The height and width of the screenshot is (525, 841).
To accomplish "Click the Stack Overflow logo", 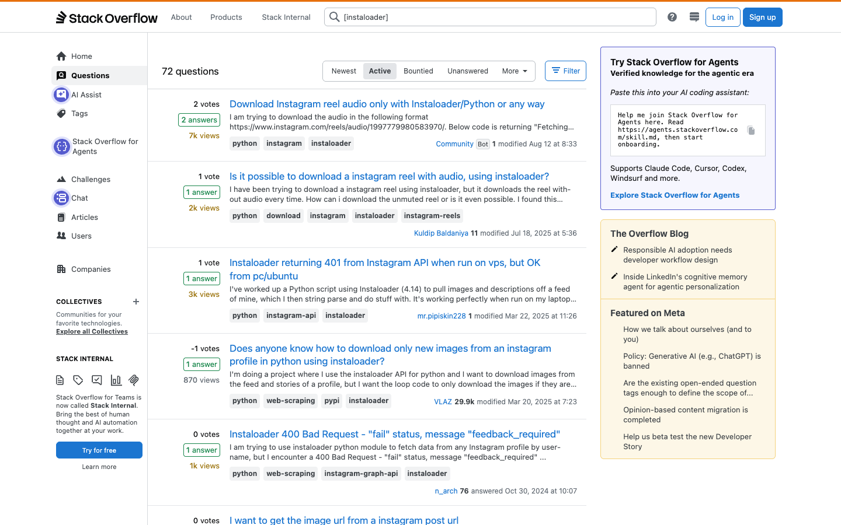I will click(107, 17).
